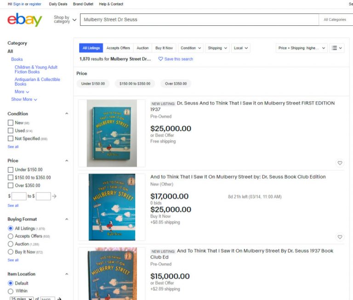This screenshot has height=300, width=353.
Task: Collapse the Buying Format sidebar section
Action: pyautogui.click(x=67, y=219)
